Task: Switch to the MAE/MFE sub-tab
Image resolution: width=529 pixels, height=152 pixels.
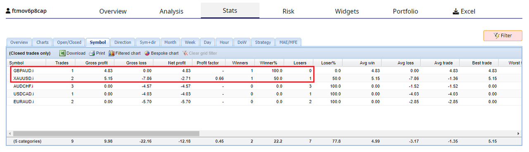Action: pos(288,42)
